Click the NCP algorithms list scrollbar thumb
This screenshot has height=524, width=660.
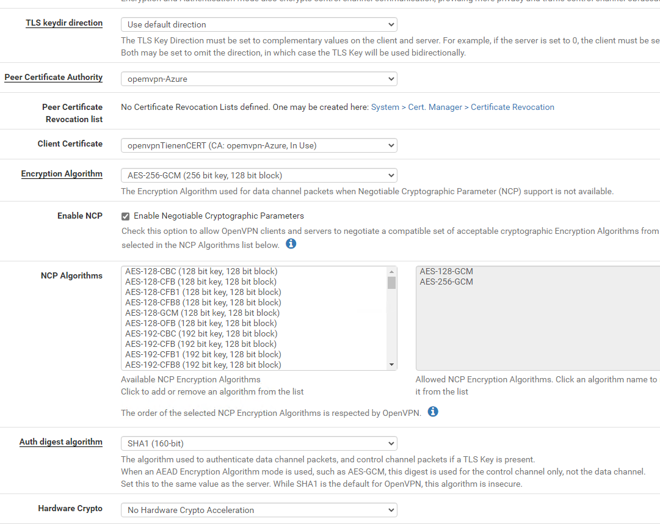[391, 283]
